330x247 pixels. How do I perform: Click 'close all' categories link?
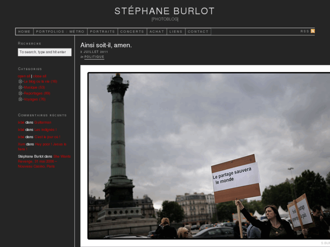click(x=39, y=76)
